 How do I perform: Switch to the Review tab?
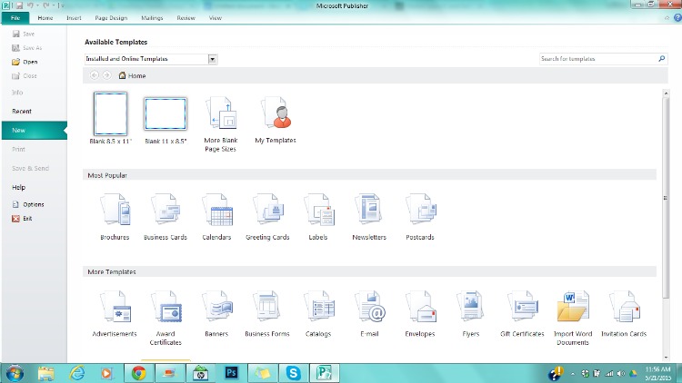point(186,18)
